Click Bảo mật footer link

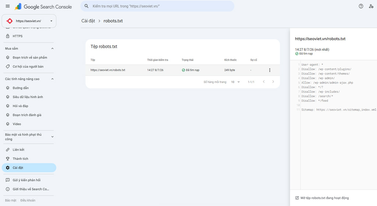point(11,200)
